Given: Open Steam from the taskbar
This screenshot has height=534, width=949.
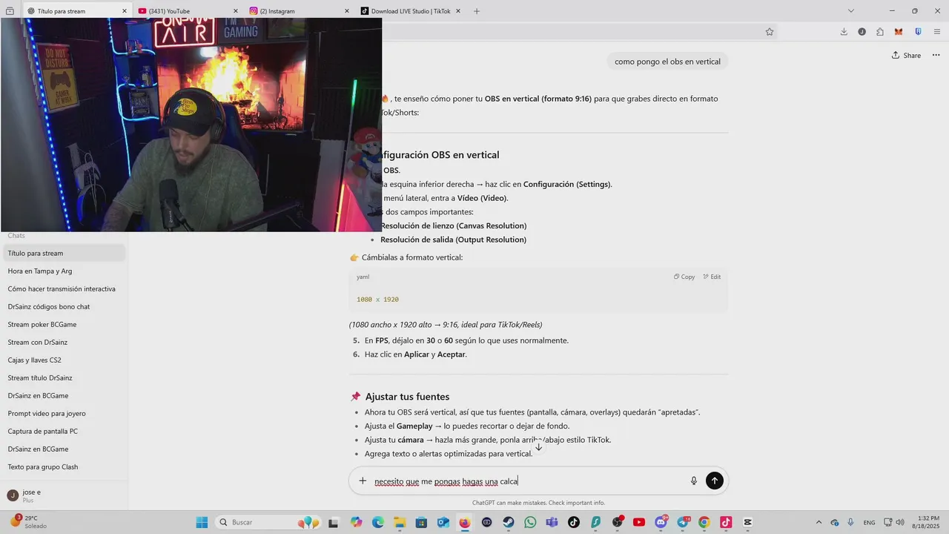Looking at the screenshot, I should (509, 522).
